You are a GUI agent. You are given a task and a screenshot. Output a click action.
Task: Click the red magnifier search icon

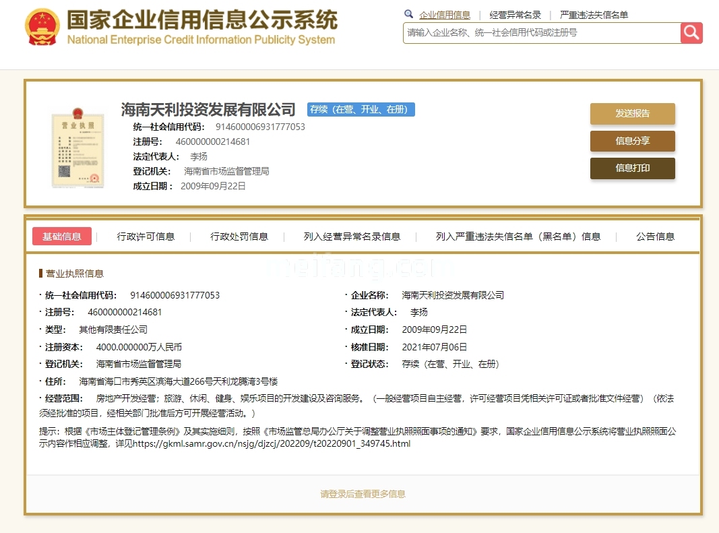[692, 33]
